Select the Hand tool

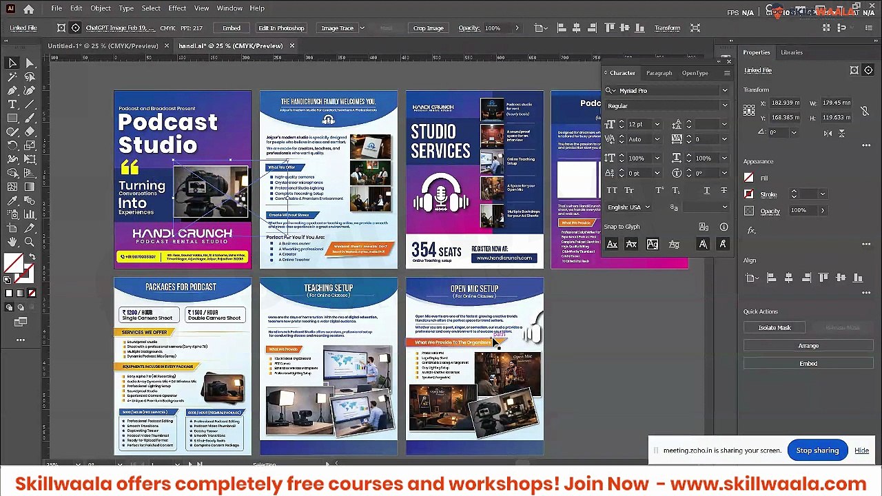pos(12,242)
